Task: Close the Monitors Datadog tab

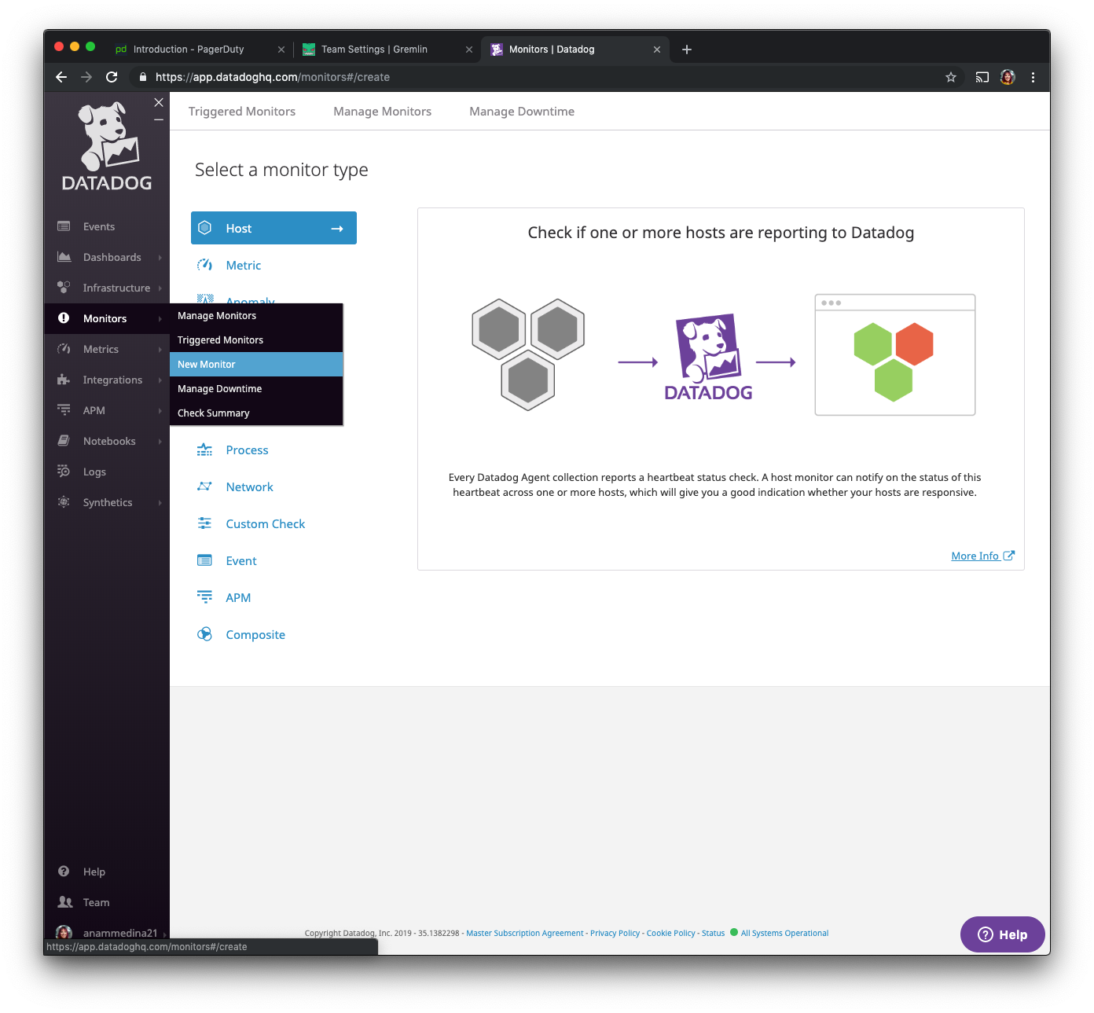Action: [x=657, y=50]
